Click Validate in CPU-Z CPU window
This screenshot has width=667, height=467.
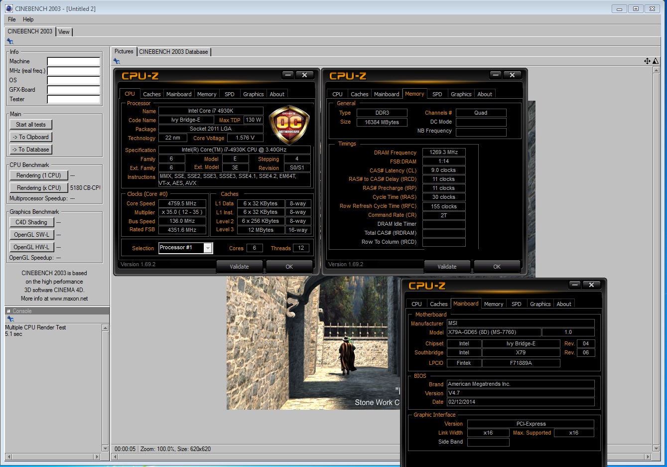point(239,267)
